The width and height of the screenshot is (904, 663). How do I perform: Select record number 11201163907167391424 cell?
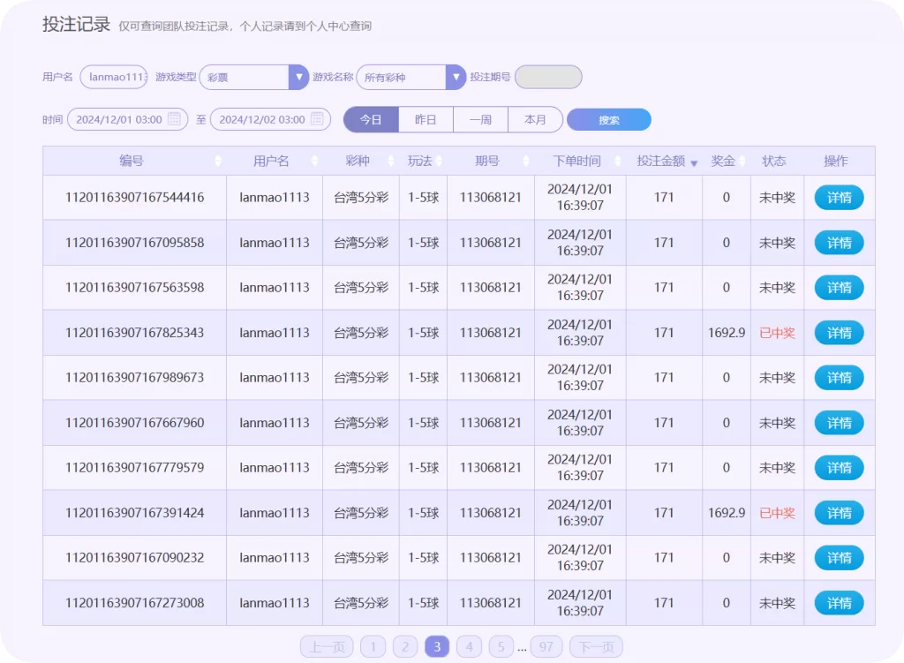pyautogui.click(x=134, y=513)
